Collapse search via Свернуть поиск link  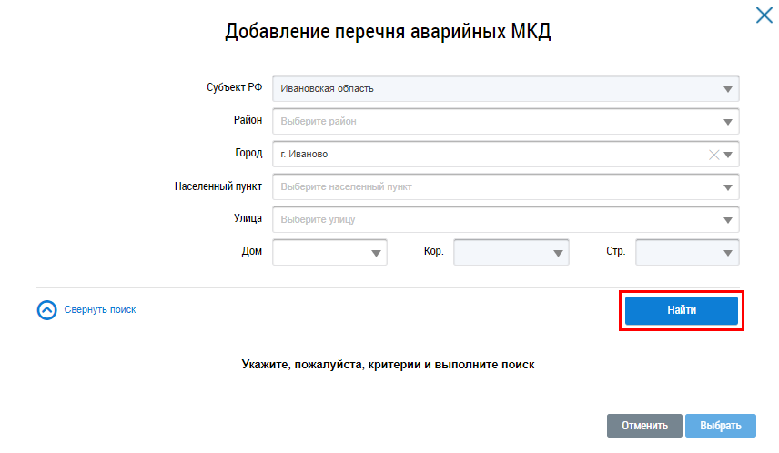pyautogui.click(x=99, y=310)
